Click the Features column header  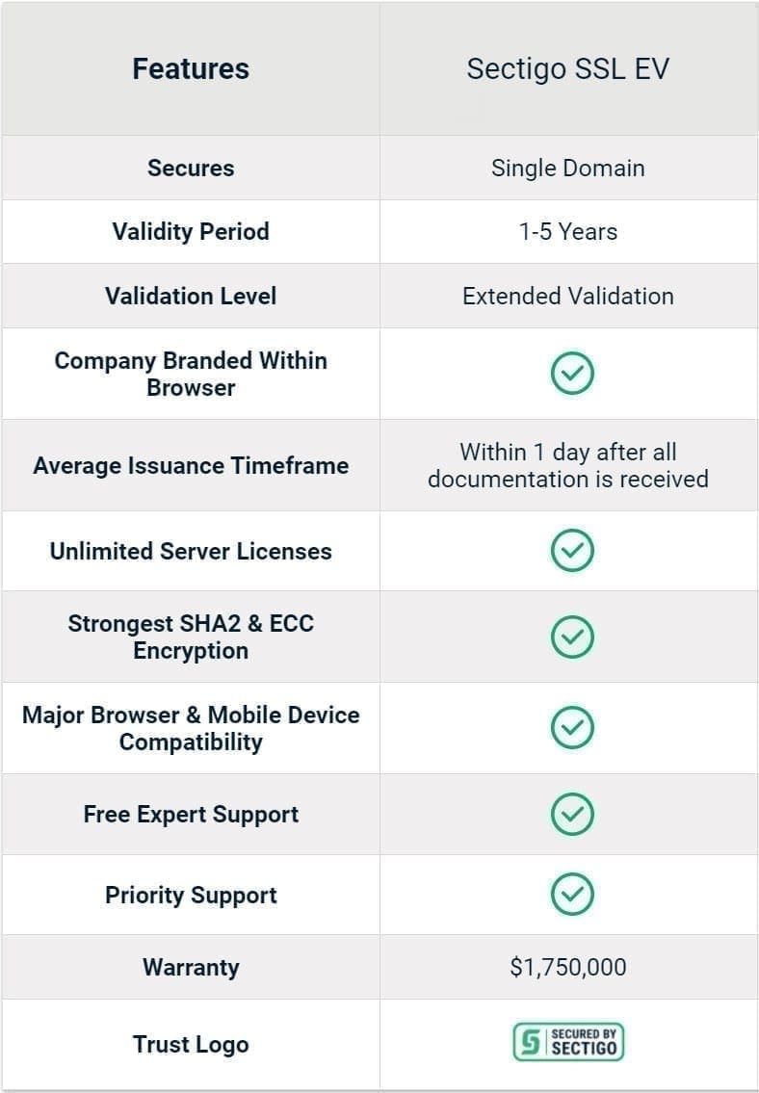(191, 69)
